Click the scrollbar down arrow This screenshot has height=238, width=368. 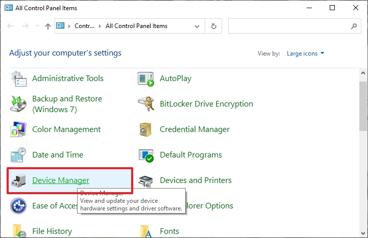click(363, 233)
